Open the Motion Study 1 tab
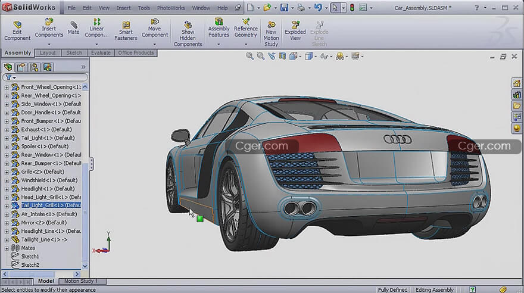The width and height of the screenshot is (524, 293). pyautogui.click(x=81, y=281)
